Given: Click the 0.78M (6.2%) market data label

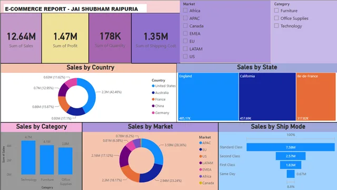Looking at the screenshot, I should [125, 136].
